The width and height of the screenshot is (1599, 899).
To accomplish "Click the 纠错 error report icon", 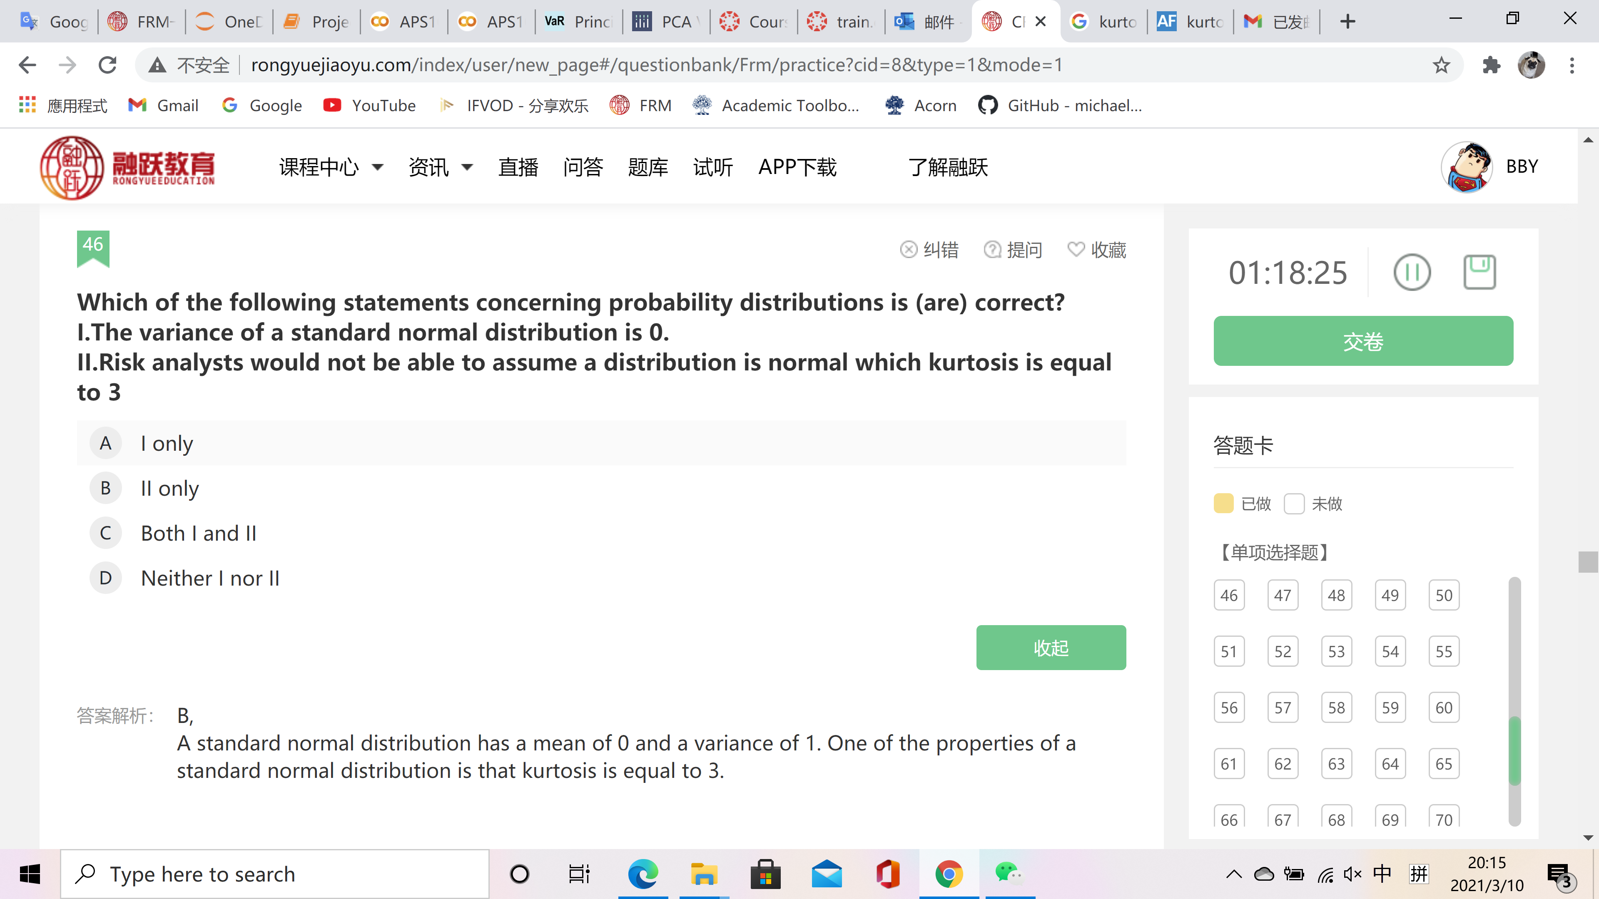I will [x=909, y=249].
